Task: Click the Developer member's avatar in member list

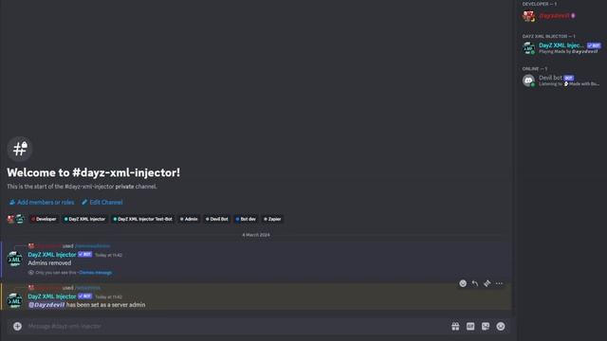Action: (528, 16)
